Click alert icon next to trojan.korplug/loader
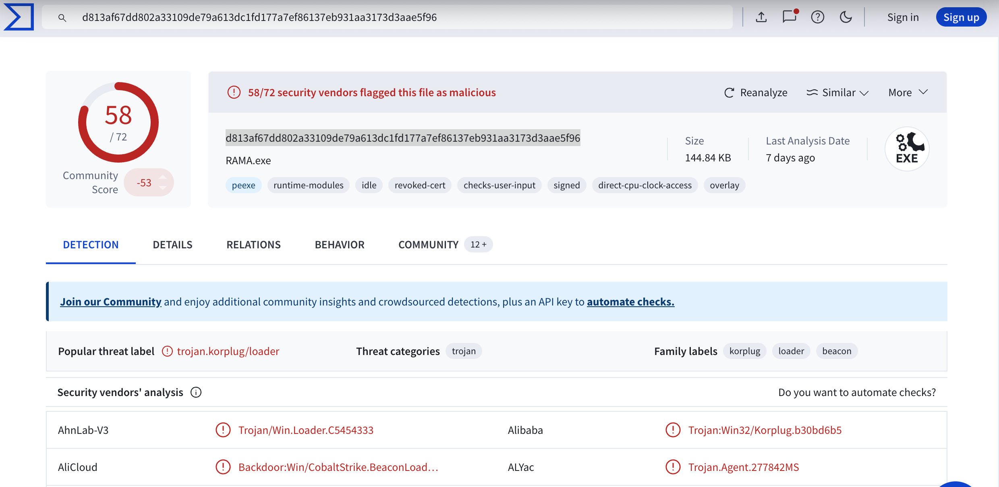 pyautogui.click(x=167, y=351)
